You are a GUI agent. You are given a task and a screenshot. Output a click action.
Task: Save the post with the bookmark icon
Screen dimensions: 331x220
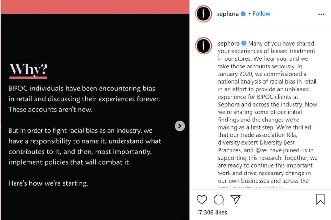(x=320, y=200)
